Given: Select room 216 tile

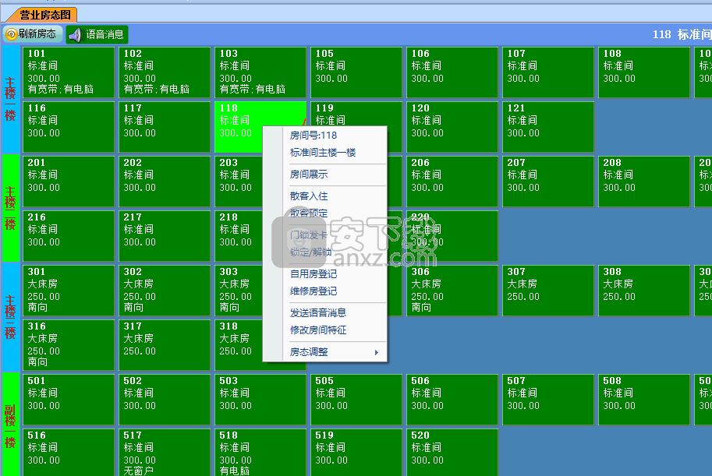Looking at the screenshot, I should pos(69,236).
